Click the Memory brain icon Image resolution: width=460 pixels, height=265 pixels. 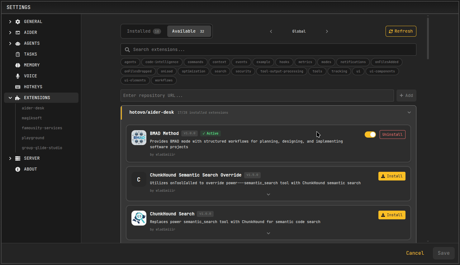(x=18, y=65)
